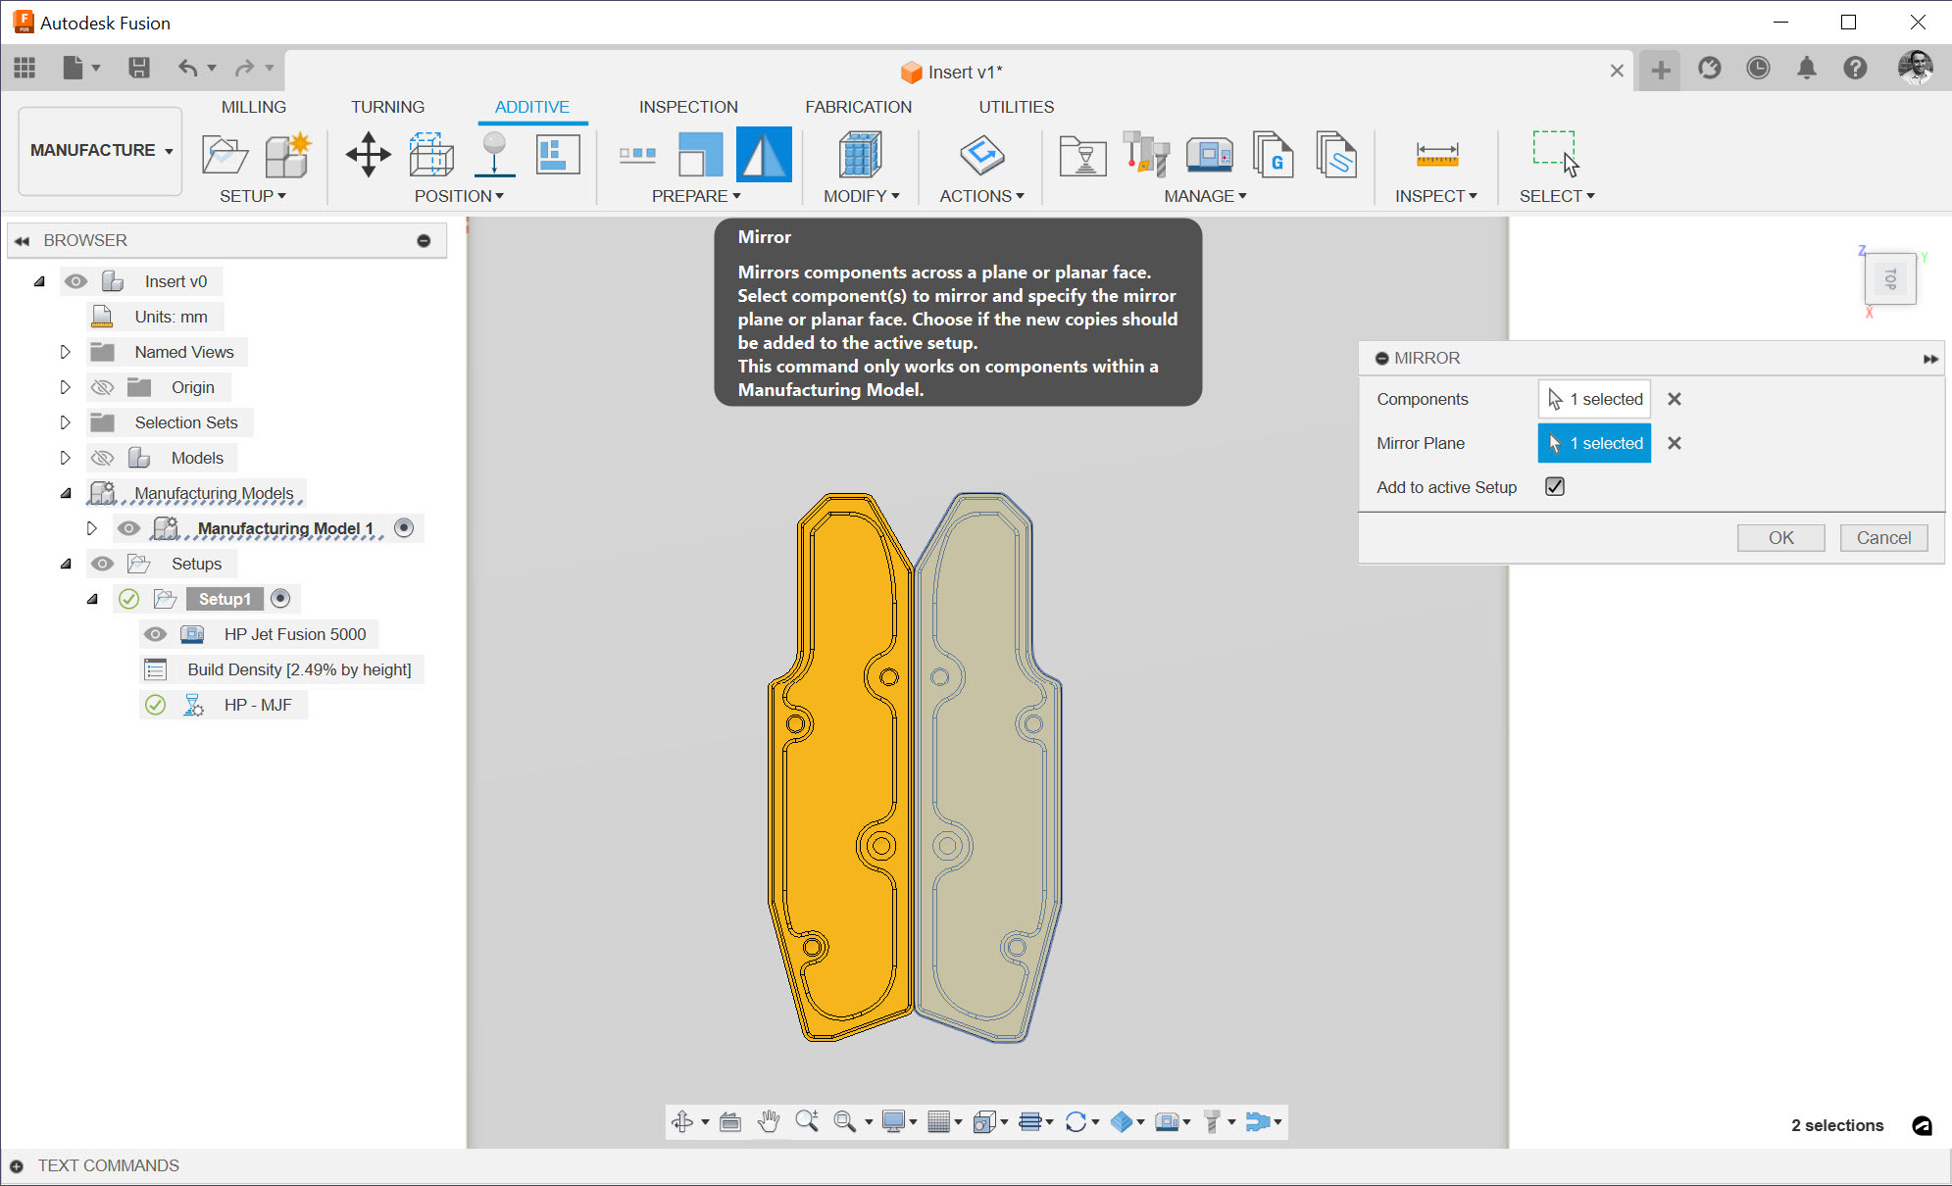Click the Mirror tool icon in Prepare
This screenshot has height=1186, width=1952.
(x=763, y=155)
